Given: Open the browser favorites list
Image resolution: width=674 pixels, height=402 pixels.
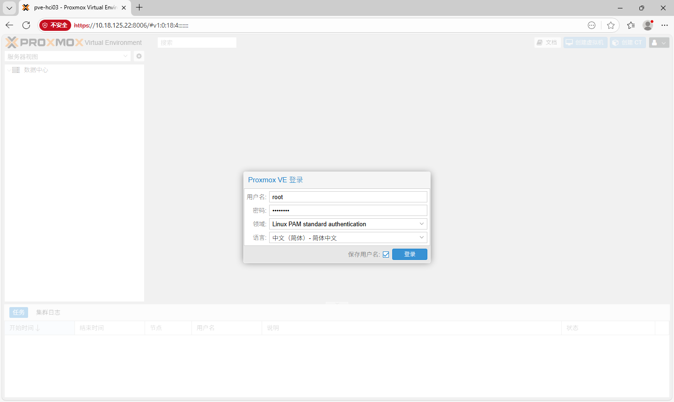Looking at the screenshot, I should [631, 25].
